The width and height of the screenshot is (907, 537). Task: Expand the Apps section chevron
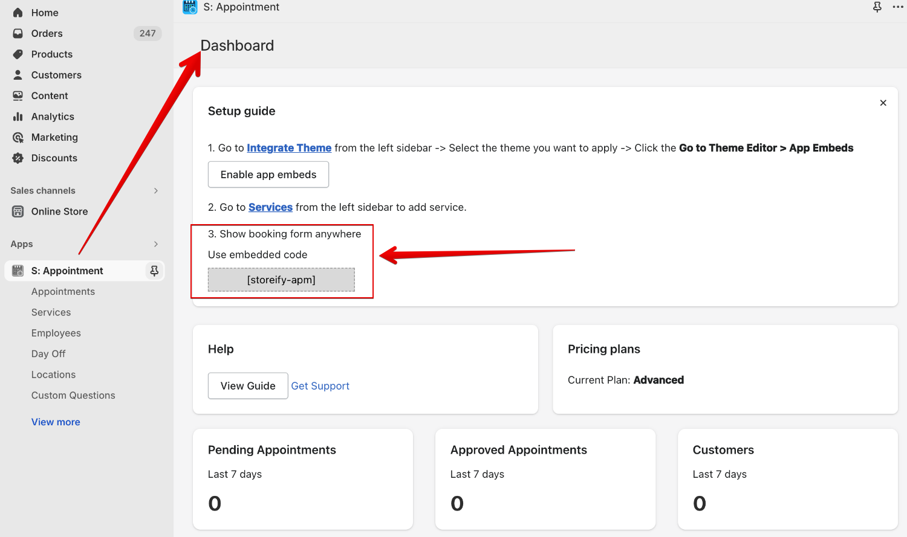[155, 244]
